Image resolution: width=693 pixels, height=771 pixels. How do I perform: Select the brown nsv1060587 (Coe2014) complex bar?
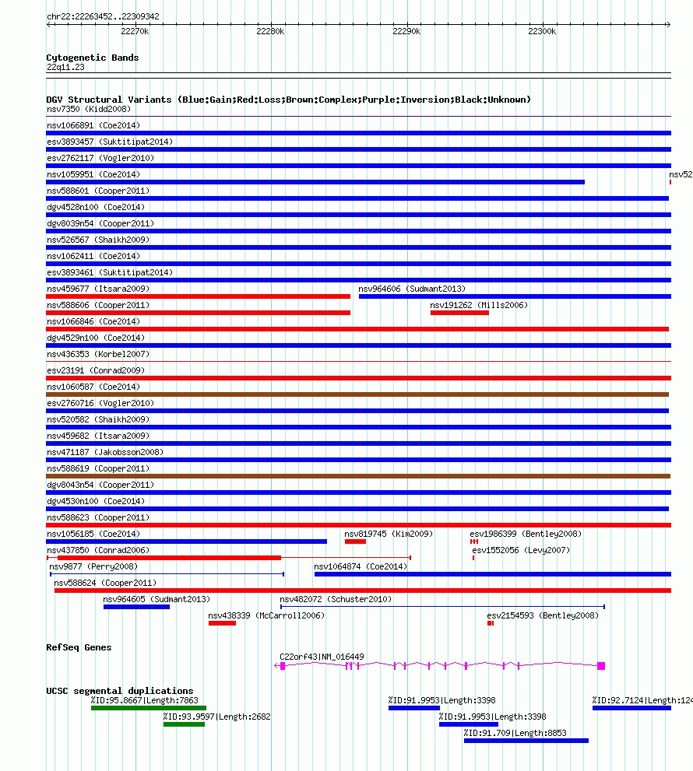pos(357,394)
